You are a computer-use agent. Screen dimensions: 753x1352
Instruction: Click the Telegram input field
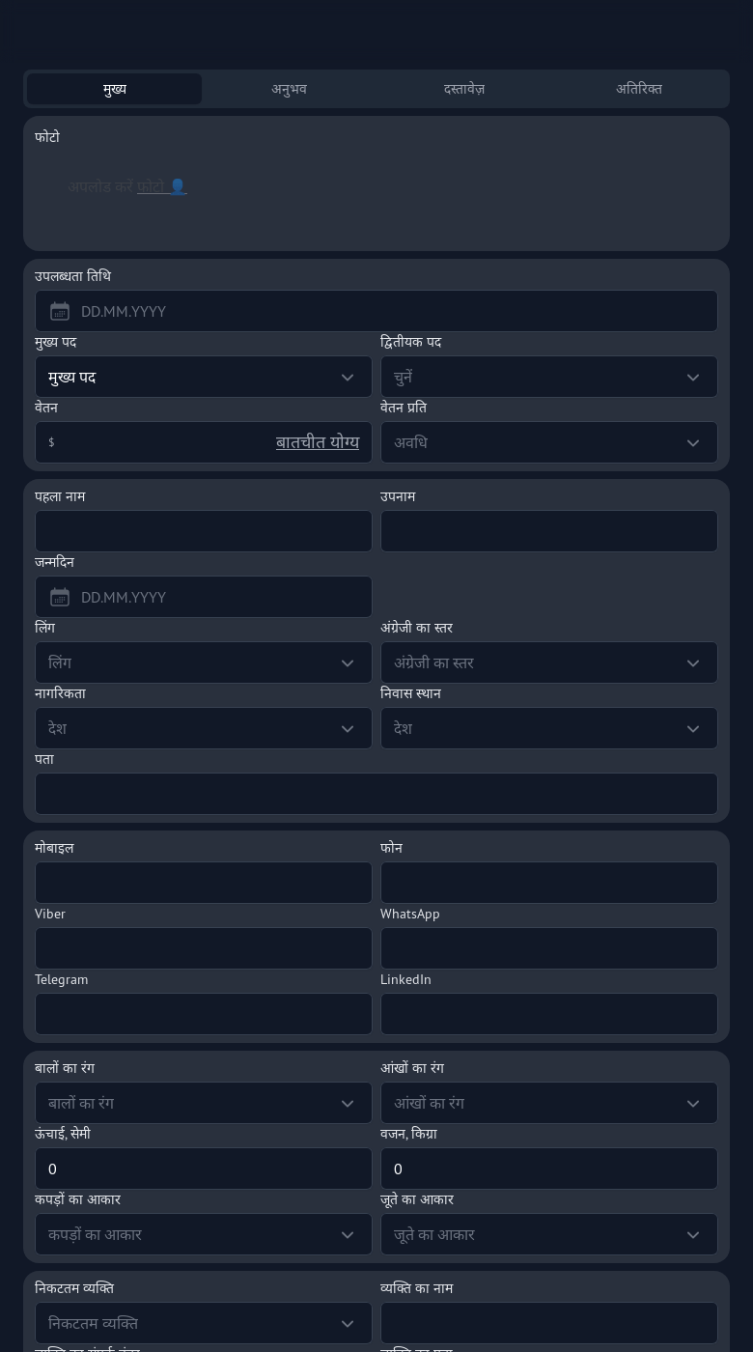(x=203, y=1015)
